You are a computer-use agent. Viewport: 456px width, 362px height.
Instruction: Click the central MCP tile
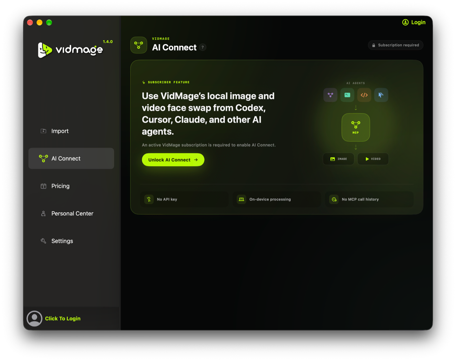pos(356,127)
